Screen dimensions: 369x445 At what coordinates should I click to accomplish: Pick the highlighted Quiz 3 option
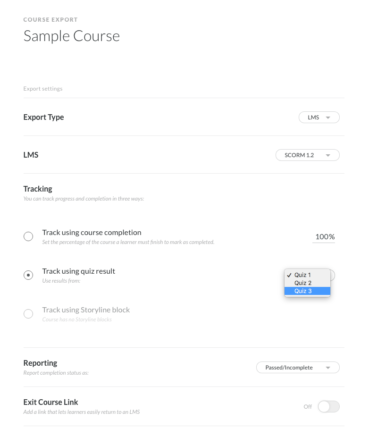tap(303, 291)
